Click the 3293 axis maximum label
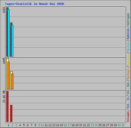The height and width of the screenshot is (128, 131). pos(4,10)
